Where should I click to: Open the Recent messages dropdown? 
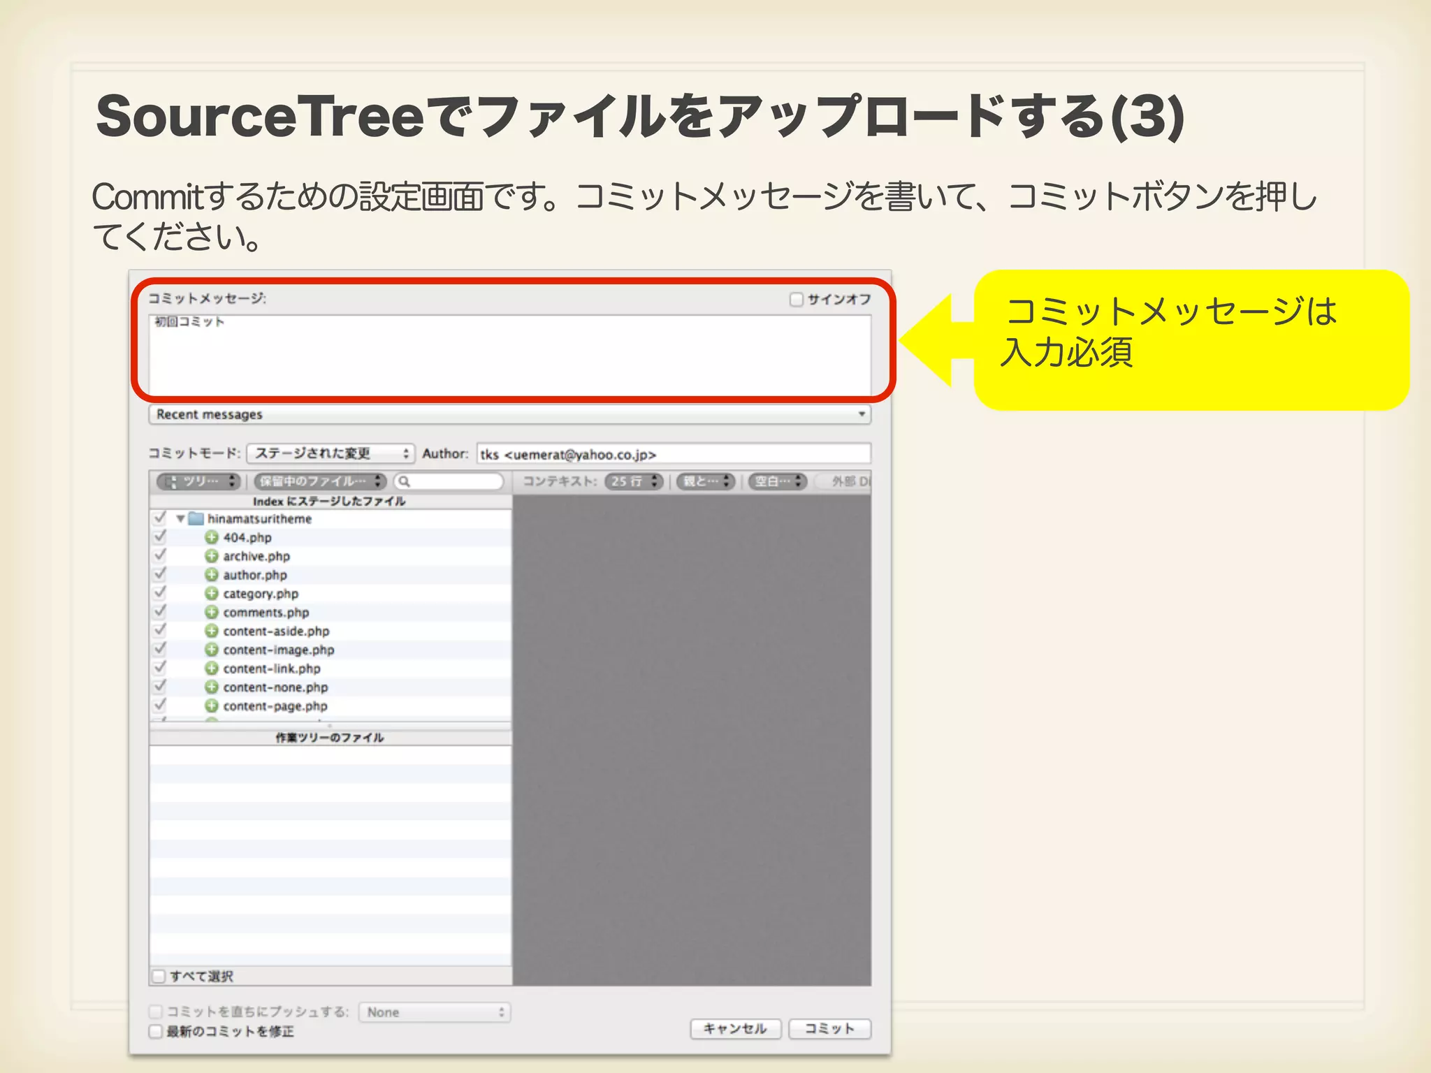tap(509, 414)
